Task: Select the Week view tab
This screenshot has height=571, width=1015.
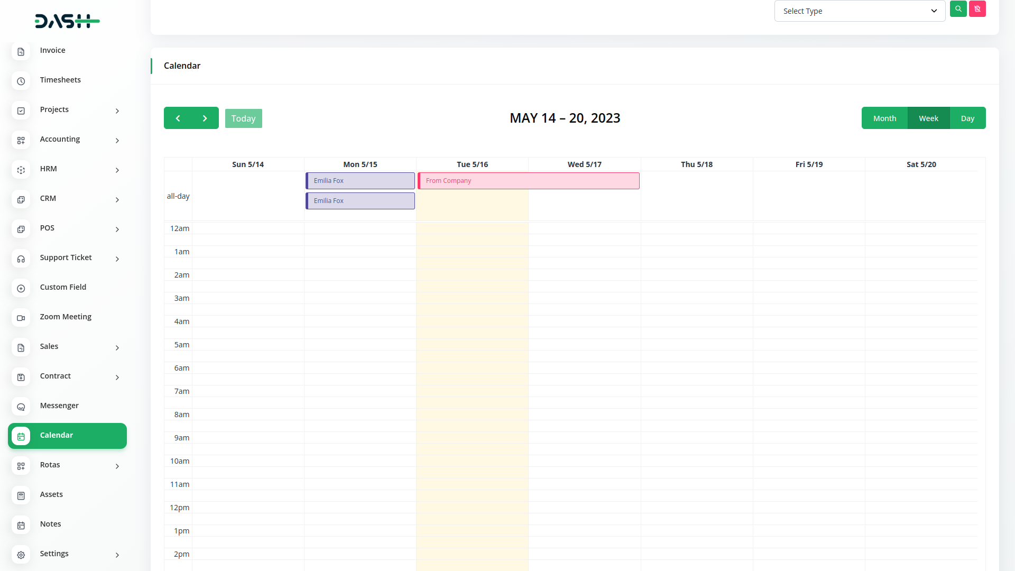Action: (x=928, y=118)
